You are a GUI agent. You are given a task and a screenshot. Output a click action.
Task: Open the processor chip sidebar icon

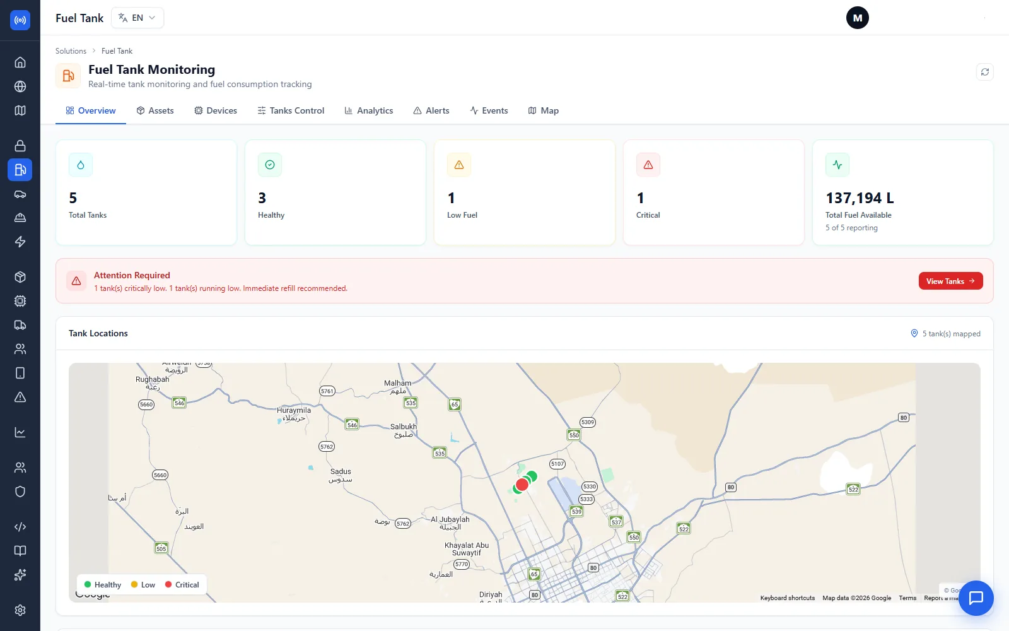point(20,301)
